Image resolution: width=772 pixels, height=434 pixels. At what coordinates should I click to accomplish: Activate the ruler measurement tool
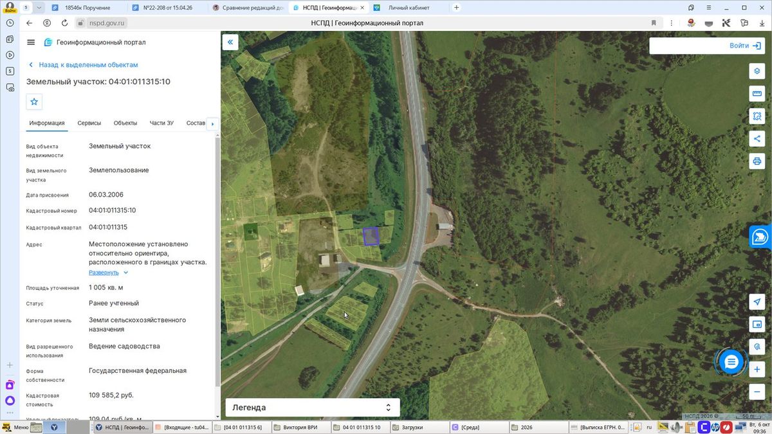pyautogui.click(x=757, y=94)
